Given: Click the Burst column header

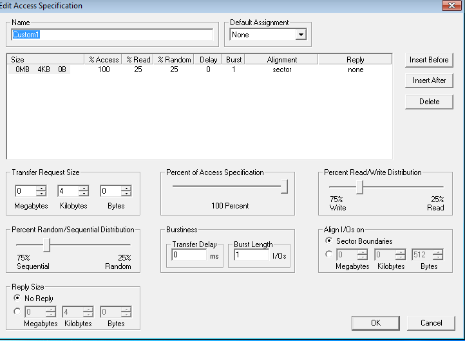Looking at the screenshot, I should coord(233,60).
